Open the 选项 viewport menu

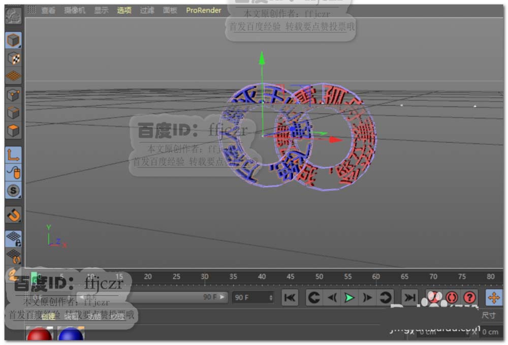(124, 10)
